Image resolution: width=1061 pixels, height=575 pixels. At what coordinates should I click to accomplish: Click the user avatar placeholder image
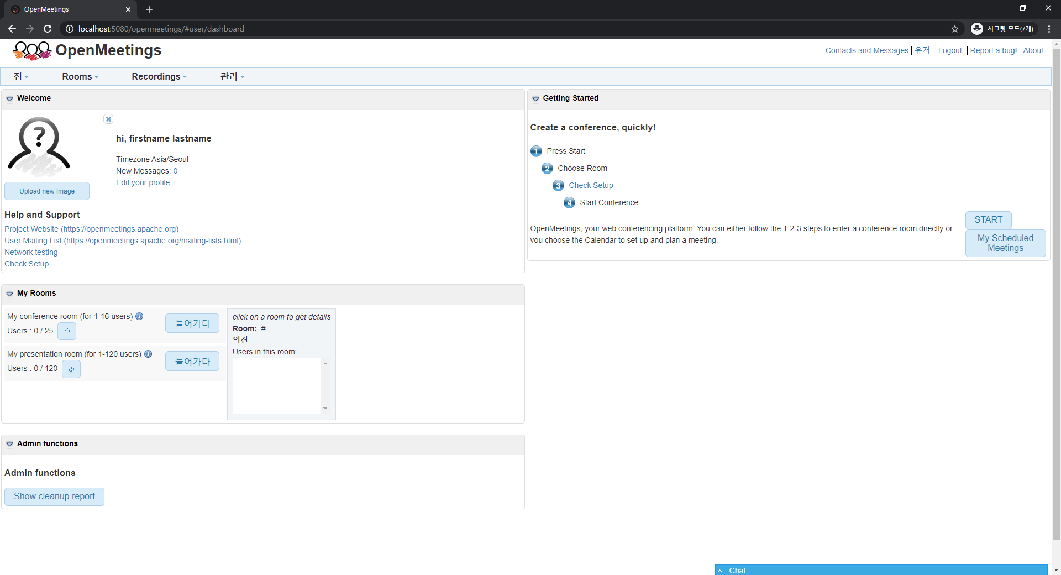point(39,146)
